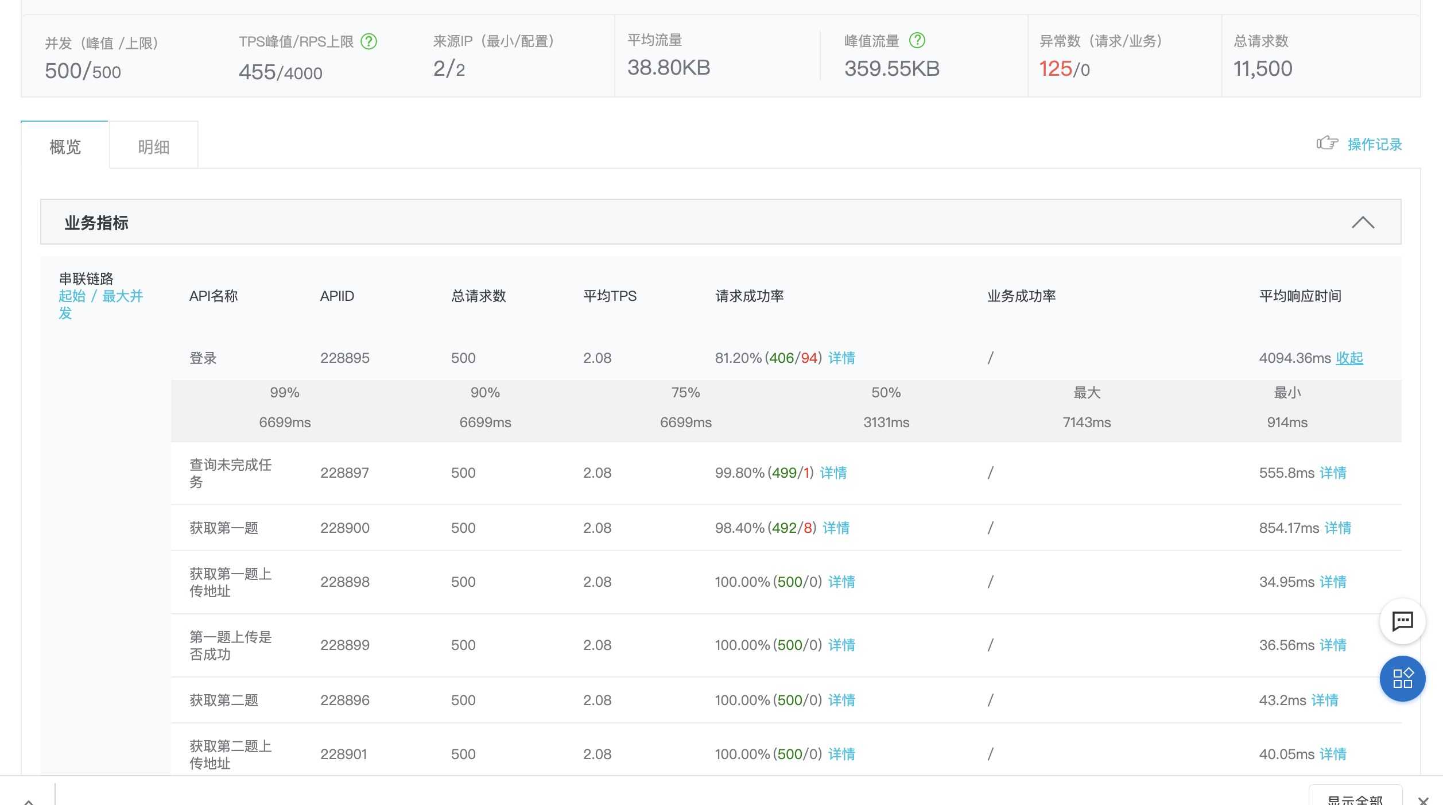Expand response time 详情 for 36.56ms row
Screen dimensions: 1443x805
1333,645
